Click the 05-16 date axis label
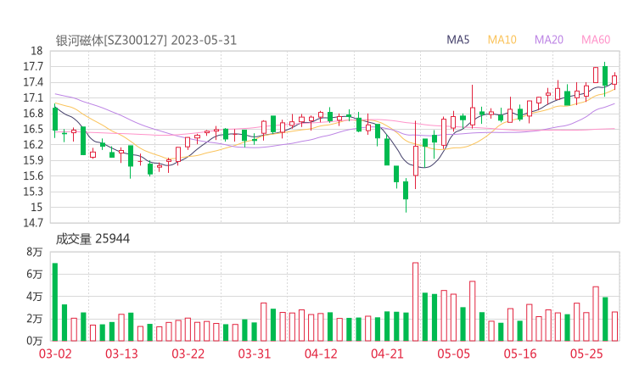This screenshot has width=628, height=373. click(520, 354)
